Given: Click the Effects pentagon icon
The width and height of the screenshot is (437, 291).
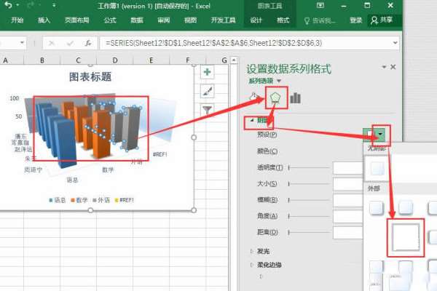Looking at the screenshot, I should click(x=275, y=97).
